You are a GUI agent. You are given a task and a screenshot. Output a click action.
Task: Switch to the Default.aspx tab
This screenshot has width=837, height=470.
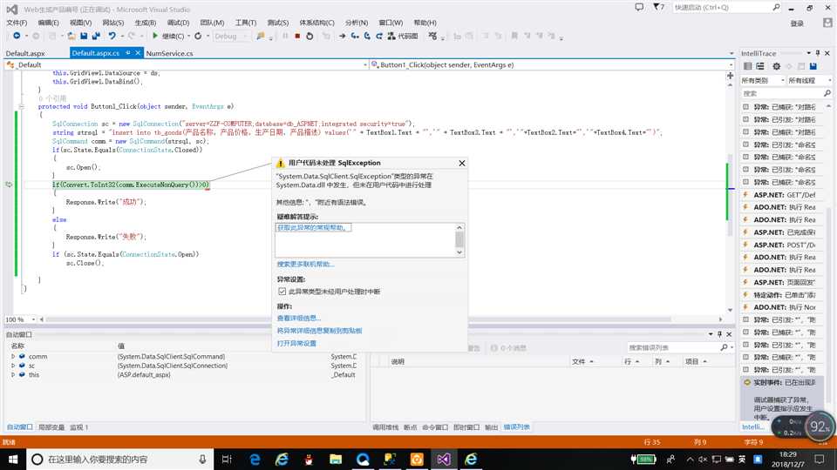(x=25, y=53)
